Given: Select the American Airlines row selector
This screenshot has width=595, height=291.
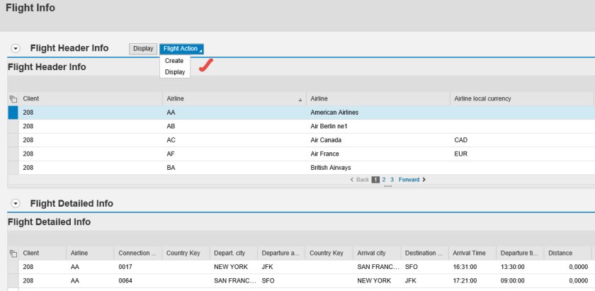Looking at the screenshot, I should click(x=13, y=113).
